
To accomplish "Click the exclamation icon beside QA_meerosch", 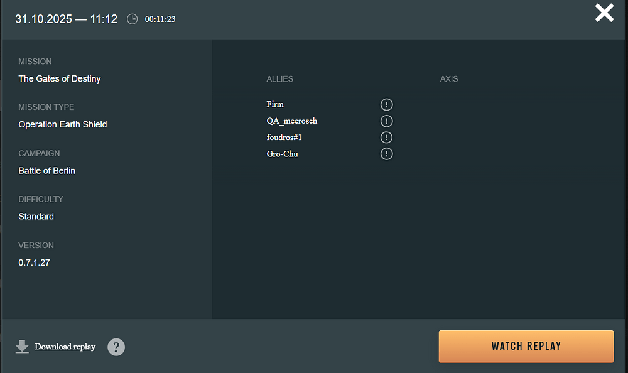I will 387,121.
